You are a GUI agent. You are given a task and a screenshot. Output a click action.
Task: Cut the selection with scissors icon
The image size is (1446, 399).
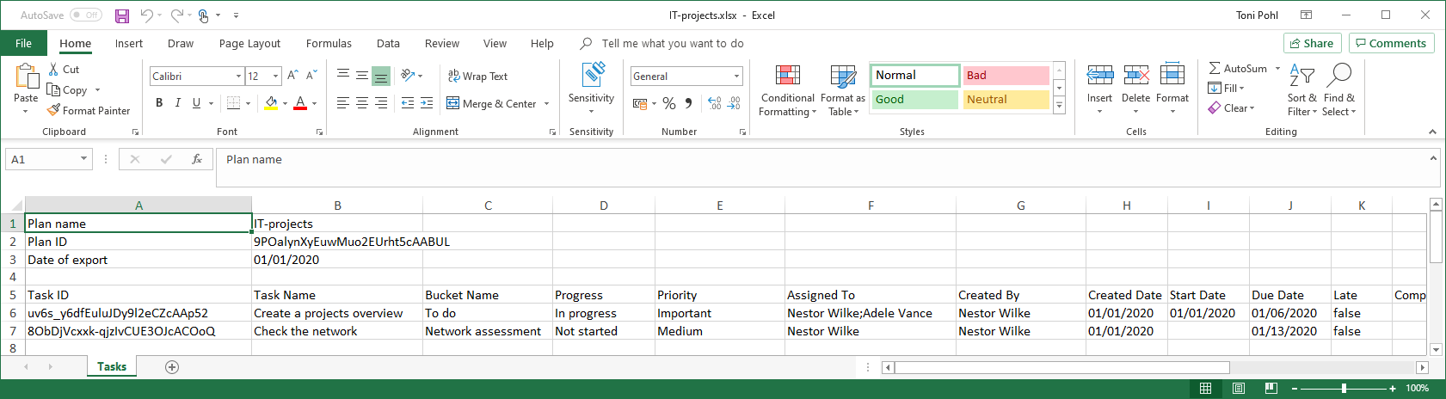point(53,70)
